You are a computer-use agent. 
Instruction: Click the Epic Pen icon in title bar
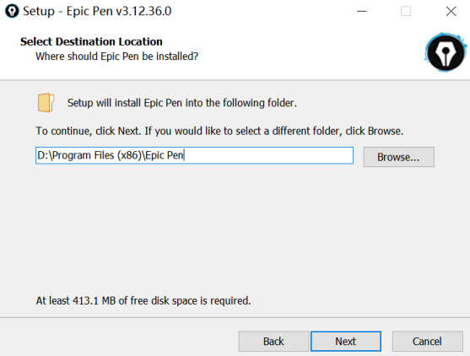click(12, 11)
